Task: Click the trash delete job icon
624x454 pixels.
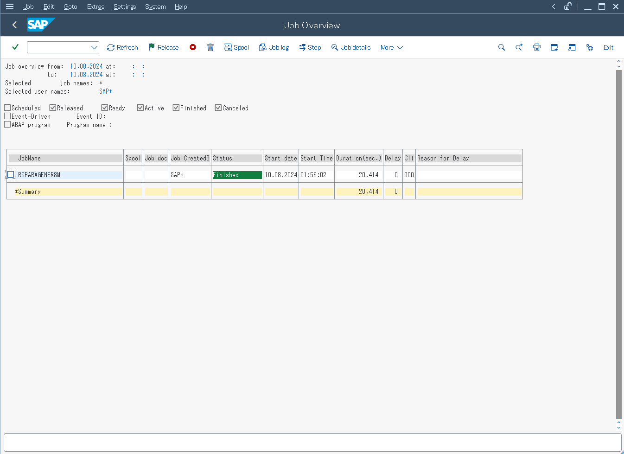Action: coord(210,47)
